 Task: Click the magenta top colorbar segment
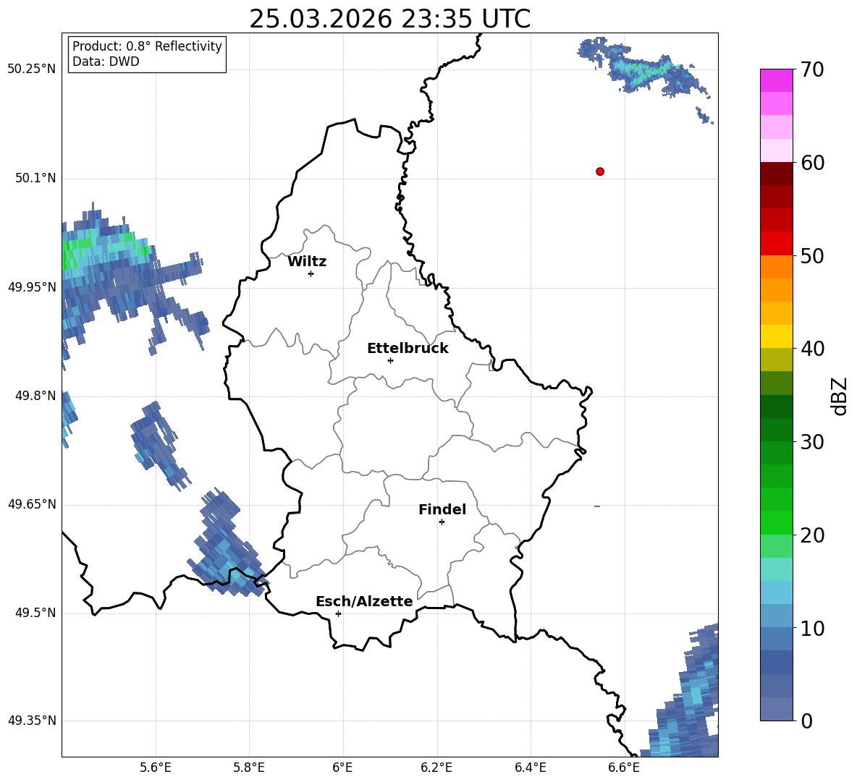[776, 81]
